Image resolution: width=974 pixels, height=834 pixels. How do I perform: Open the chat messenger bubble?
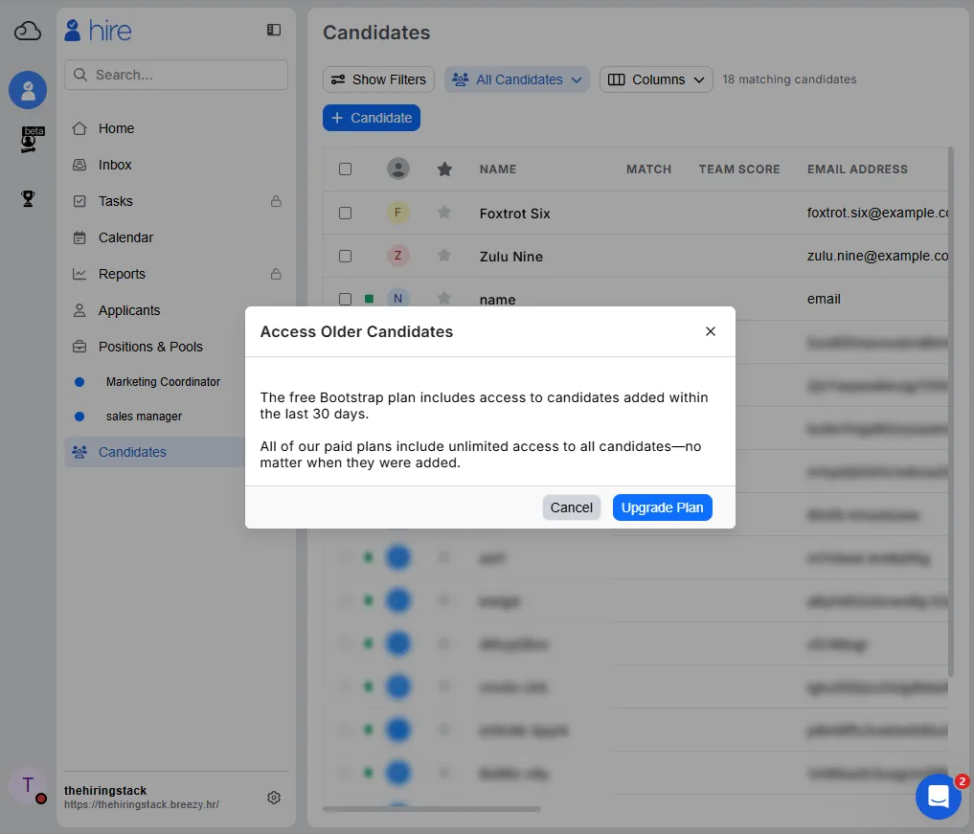click(939, 796)
